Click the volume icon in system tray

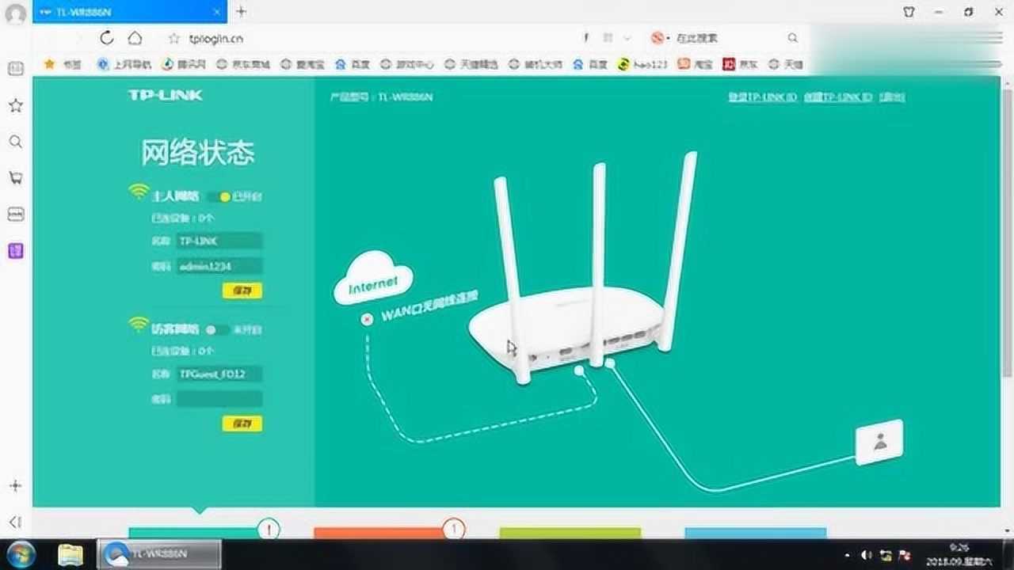867,556
